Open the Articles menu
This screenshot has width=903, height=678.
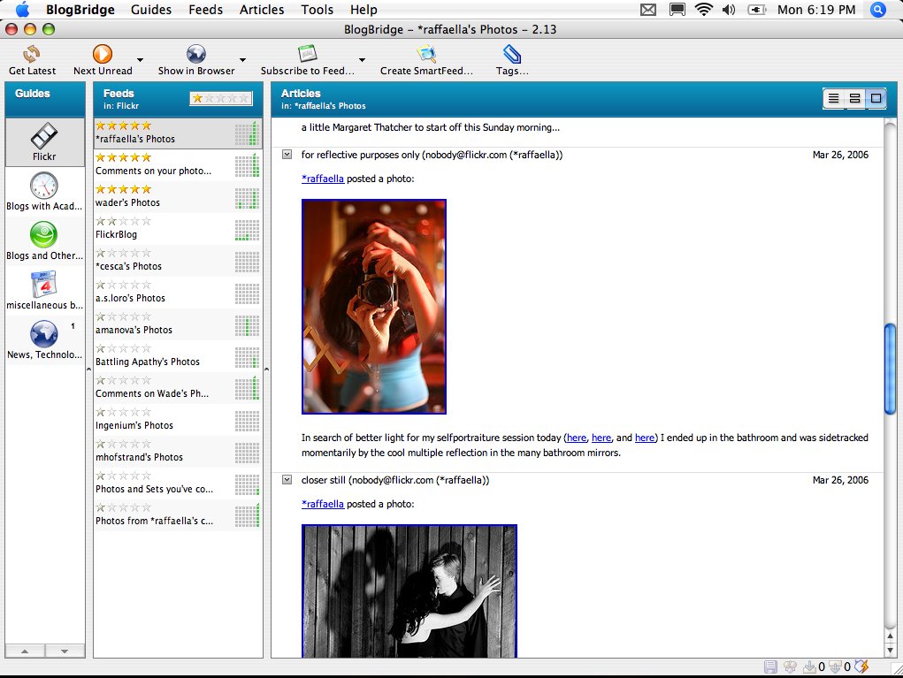tap(262, 10)
